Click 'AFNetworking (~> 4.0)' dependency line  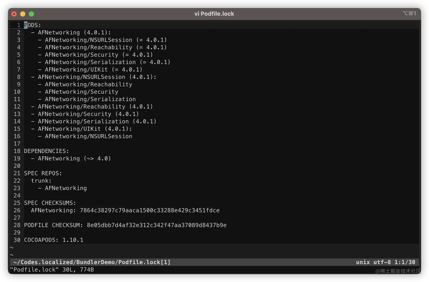74,159
